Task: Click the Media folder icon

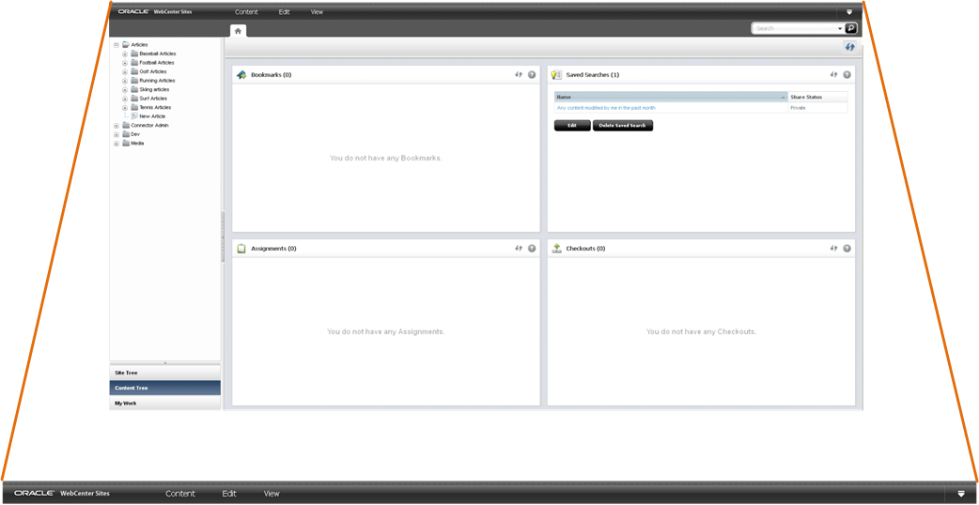Action: click(x=126, y=144)
